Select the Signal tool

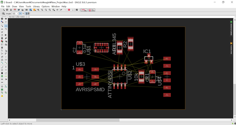[6, 76]
